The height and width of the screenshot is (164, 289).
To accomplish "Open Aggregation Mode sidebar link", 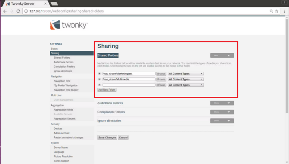I will [x=64, y=110].
